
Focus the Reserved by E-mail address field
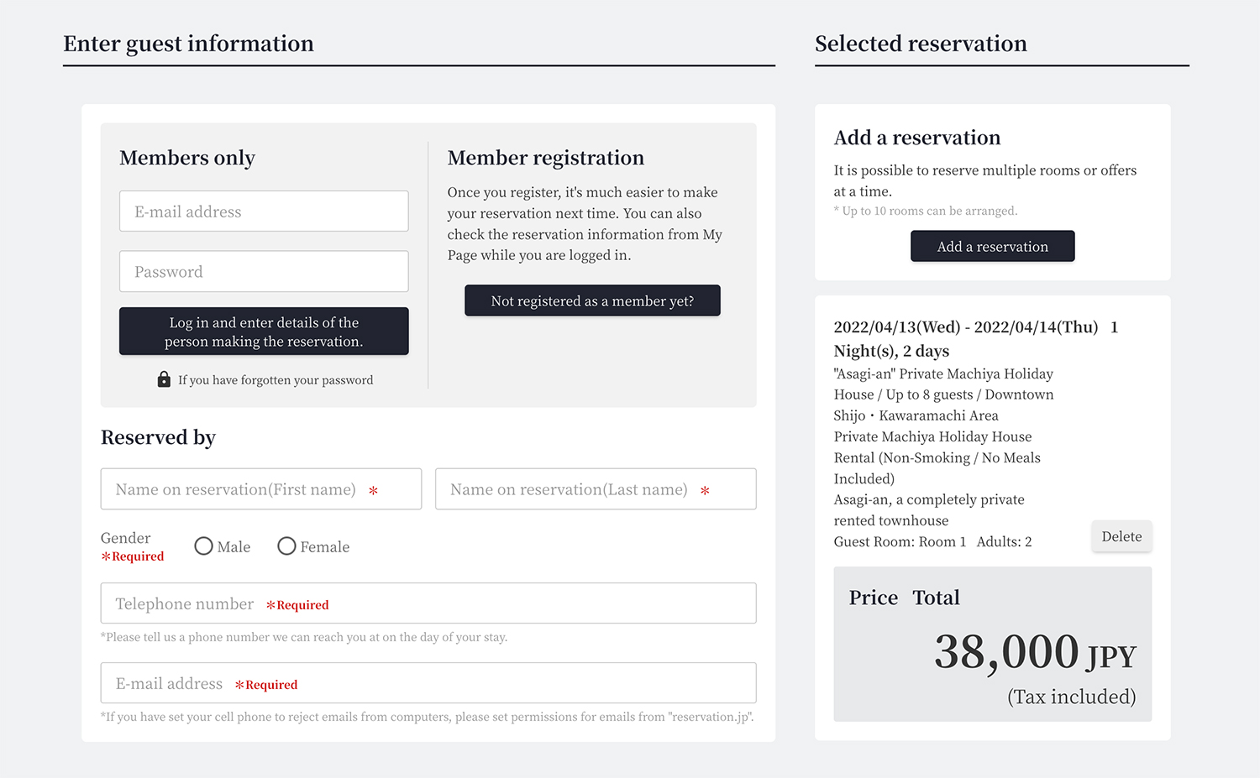pos(428,683)
